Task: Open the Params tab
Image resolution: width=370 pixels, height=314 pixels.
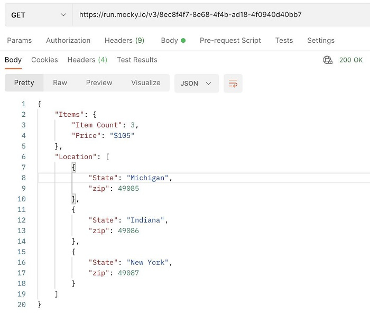Action: click(20, 41)
